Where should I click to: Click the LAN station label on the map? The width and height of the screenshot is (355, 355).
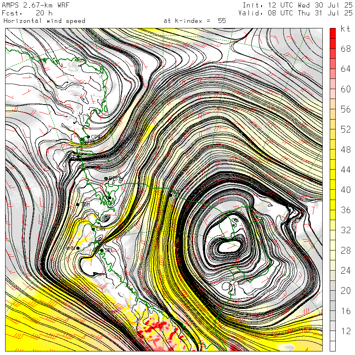(101, 229)
